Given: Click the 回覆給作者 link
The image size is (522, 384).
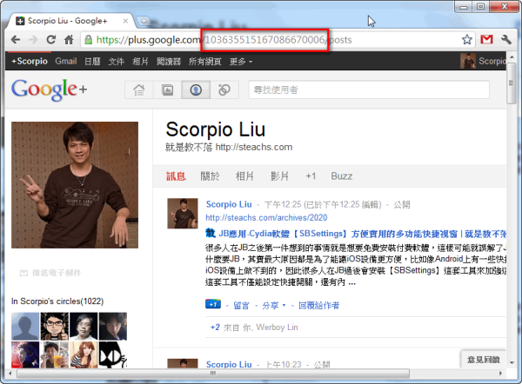Looking at the screenshot, I should pos(318,305).
